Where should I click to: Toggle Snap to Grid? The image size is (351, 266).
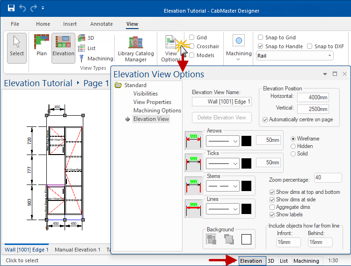pyautogui.click(x=260, y=37)
